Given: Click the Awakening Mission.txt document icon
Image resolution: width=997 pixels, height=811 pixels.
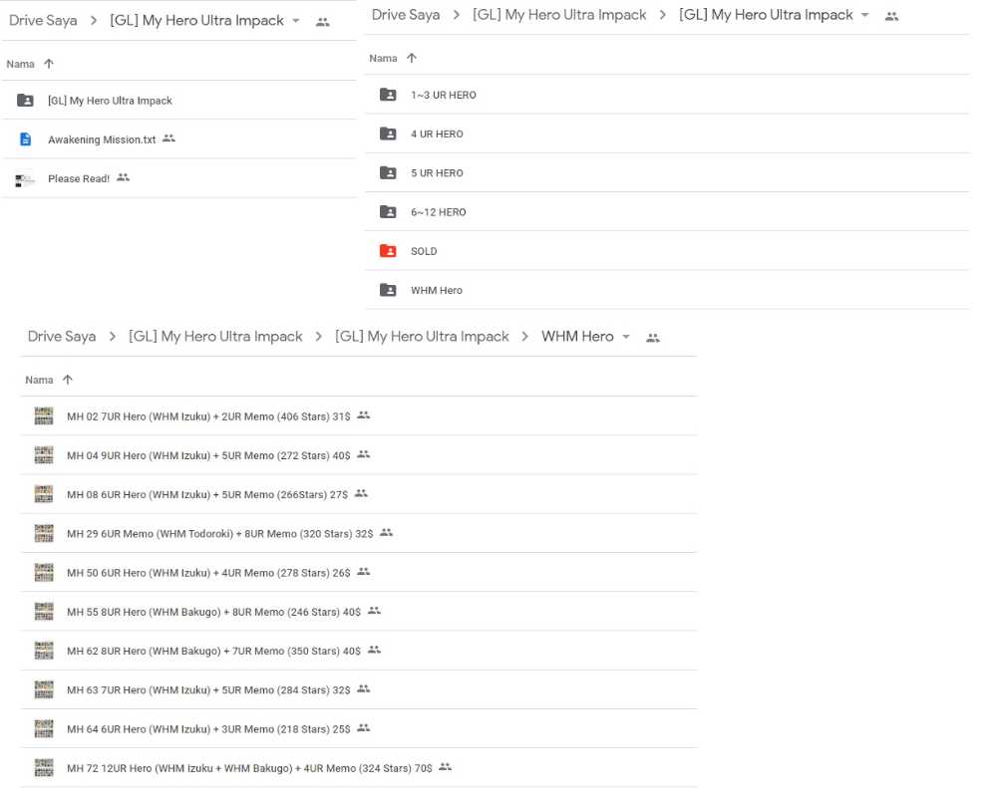Looking at the screenshot, I should coord(25,139).
